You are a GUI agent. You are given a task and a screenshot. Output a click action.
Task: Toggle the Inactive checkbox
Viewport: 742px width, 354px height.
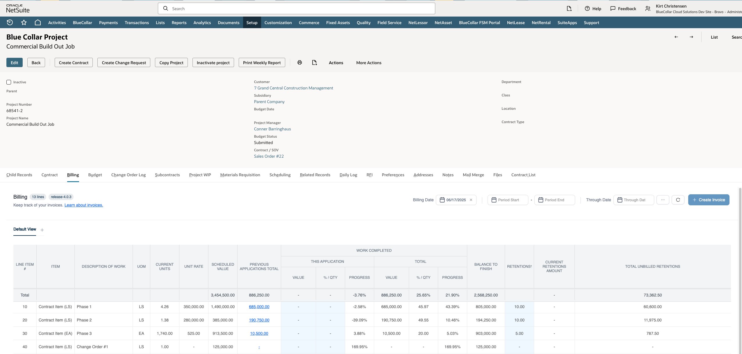coord(9,82)
